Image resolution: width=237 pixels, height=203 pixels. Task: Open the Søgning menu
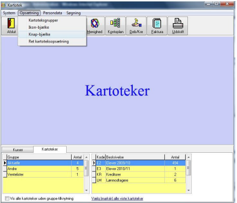[73, 13]
